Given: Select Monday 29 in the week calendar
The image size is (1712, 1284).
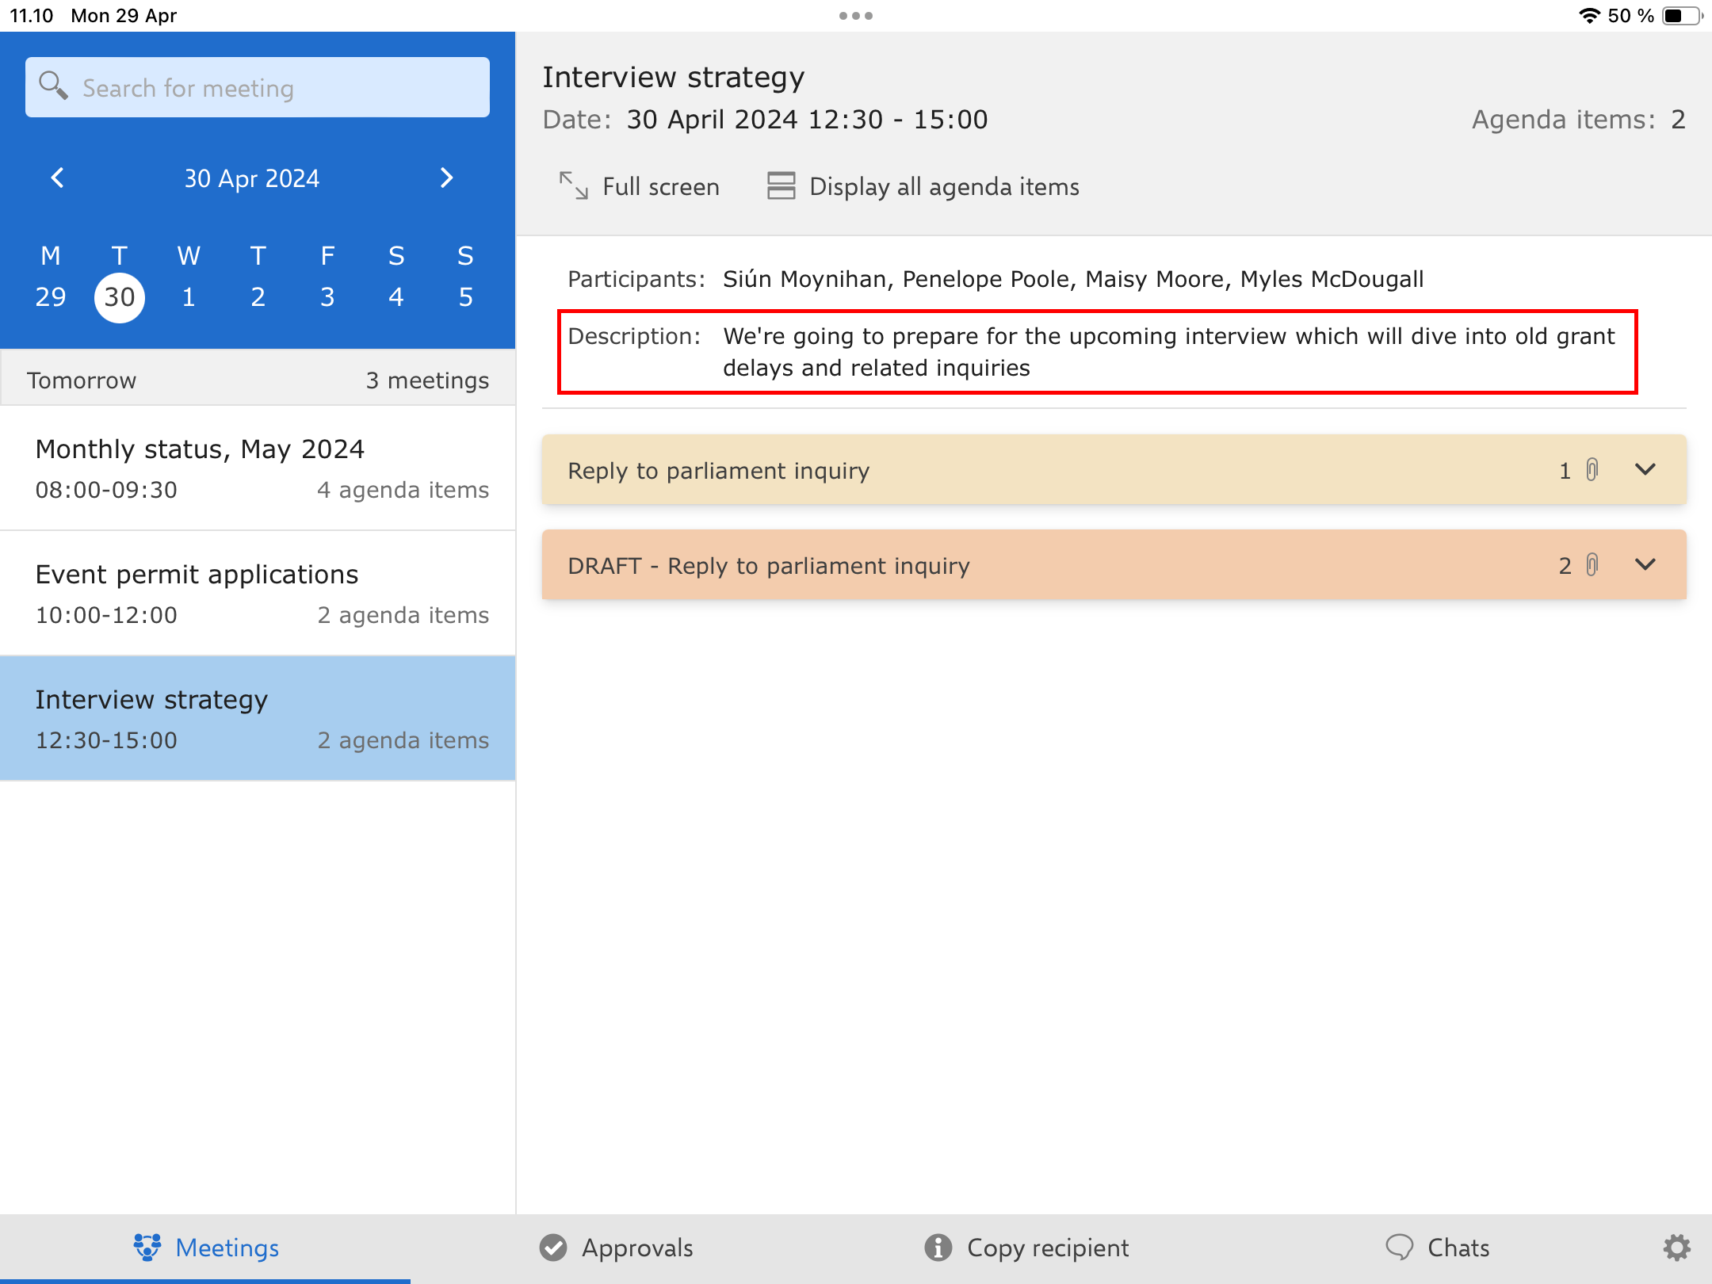Looking at the screenshot, I should (x=51, y=297).
